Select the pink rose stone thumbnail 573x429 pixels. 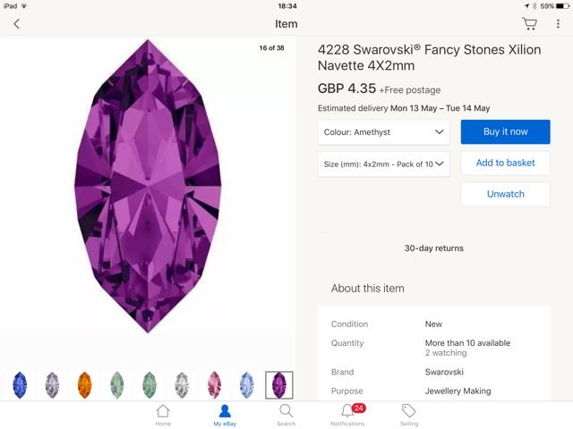point(214,385)
